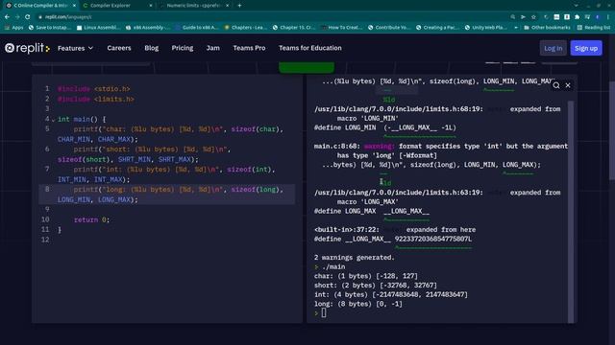Switch to the C Online Compiler tab
Screen dimensions: 615x345
pos(39,6)
